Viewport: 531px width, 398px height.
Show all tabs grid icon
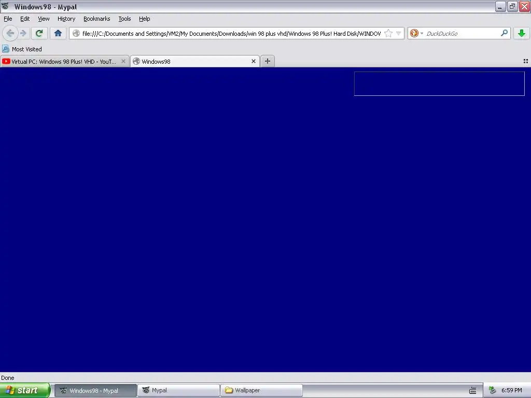(x=526, y=61)
